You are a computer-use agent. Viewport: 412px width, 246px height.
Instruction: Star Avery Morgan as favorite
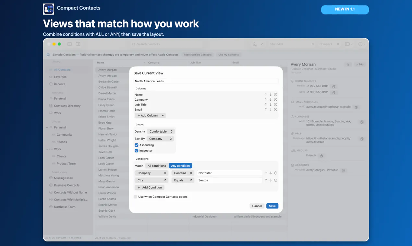[348, 64]
